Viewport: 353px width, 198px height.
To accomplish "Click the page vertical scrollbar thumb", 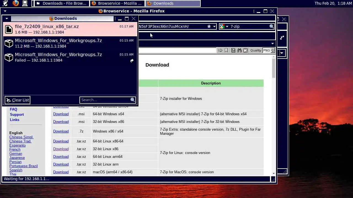I will (274, 68).
